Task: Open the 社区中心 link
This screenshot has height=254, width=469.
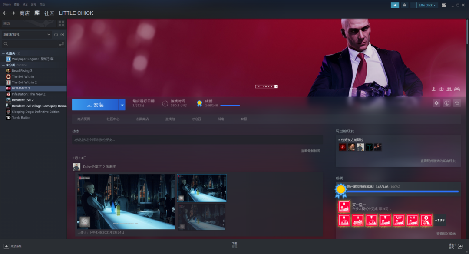Action: (113, 119)
